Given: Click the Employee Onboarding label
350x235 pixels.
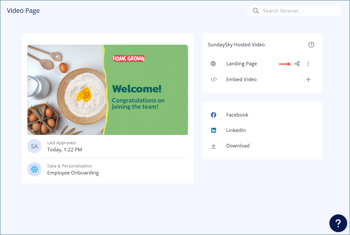Looking at the screenshot, I should pyautogui.click(x=73, y=173).
